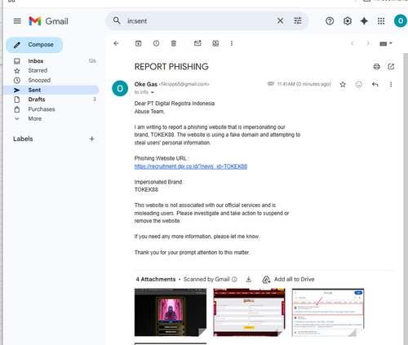Mark the email as unread
The height and width of the screenshot is (345, 408).
tap(197, 43)
